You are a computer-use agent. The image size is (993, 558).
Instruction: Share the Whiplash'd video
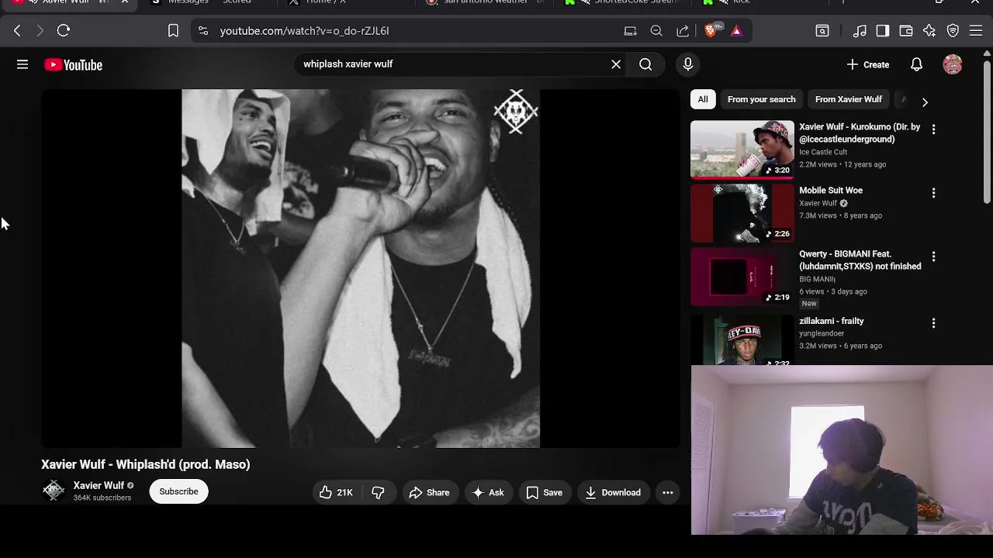429,492
